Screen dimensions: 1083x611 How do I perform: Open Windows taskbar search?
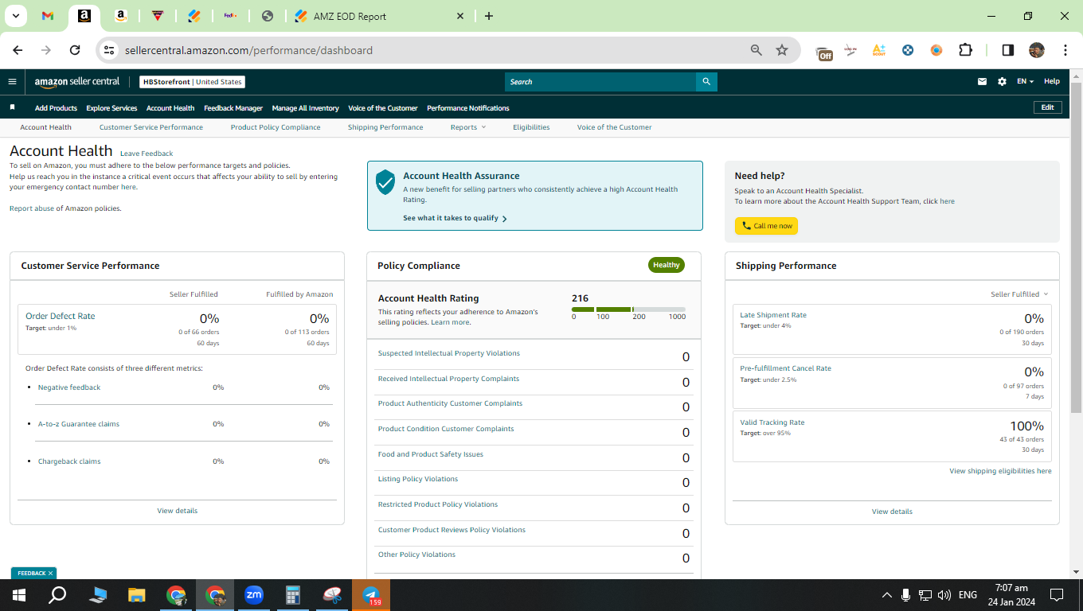[57, 594]
